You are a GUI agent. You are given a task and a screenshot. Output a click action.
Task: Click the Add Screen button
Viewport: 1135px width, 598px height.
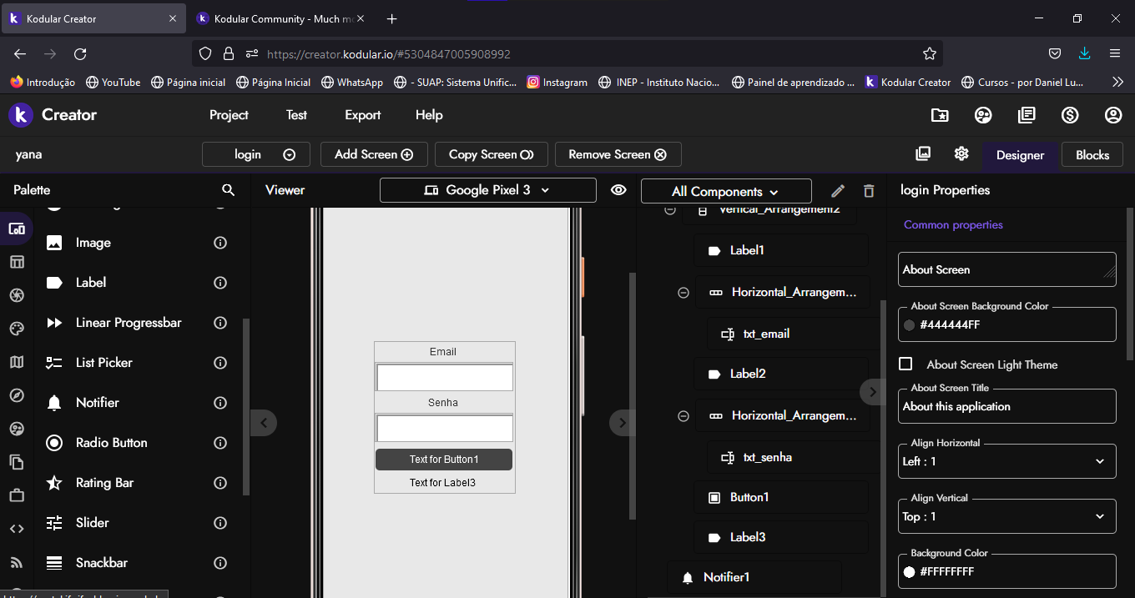(374, 154)
